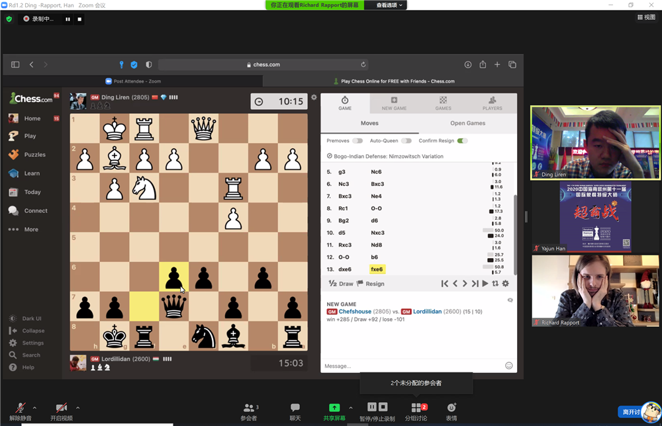This screenshot has width=662, height=426.
Task: Autoplay the moves
Action: 485,284
